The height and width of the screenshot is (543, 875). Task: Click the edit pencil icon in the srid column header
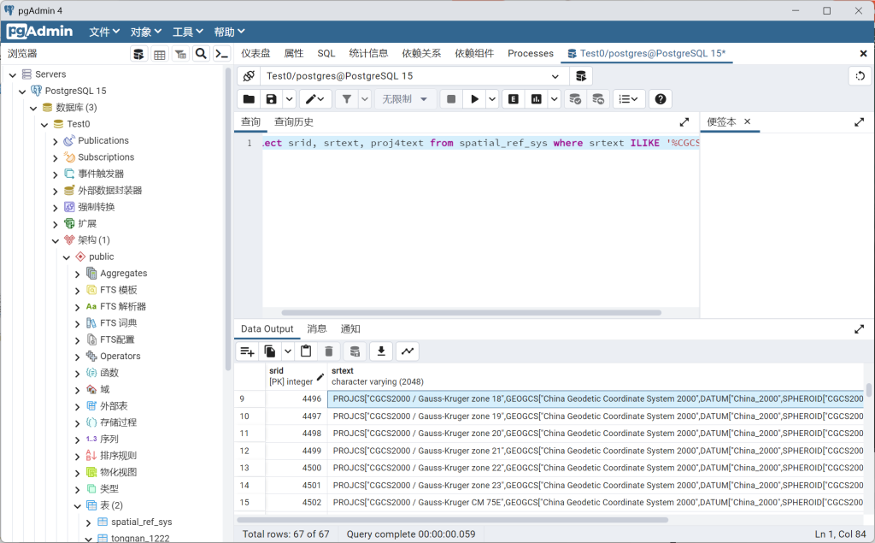tap(320, 377)
